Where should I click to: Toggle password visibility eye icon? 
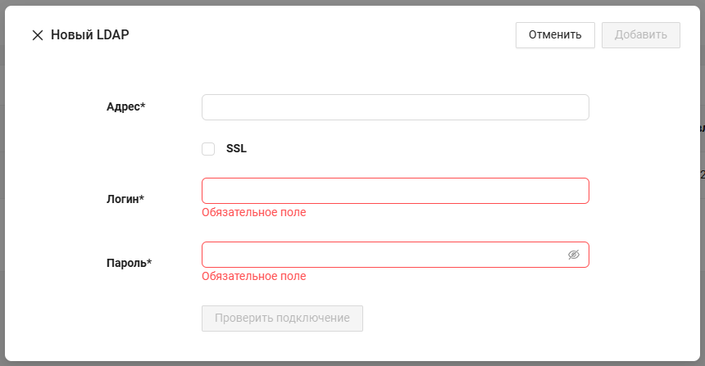[574, 255]
